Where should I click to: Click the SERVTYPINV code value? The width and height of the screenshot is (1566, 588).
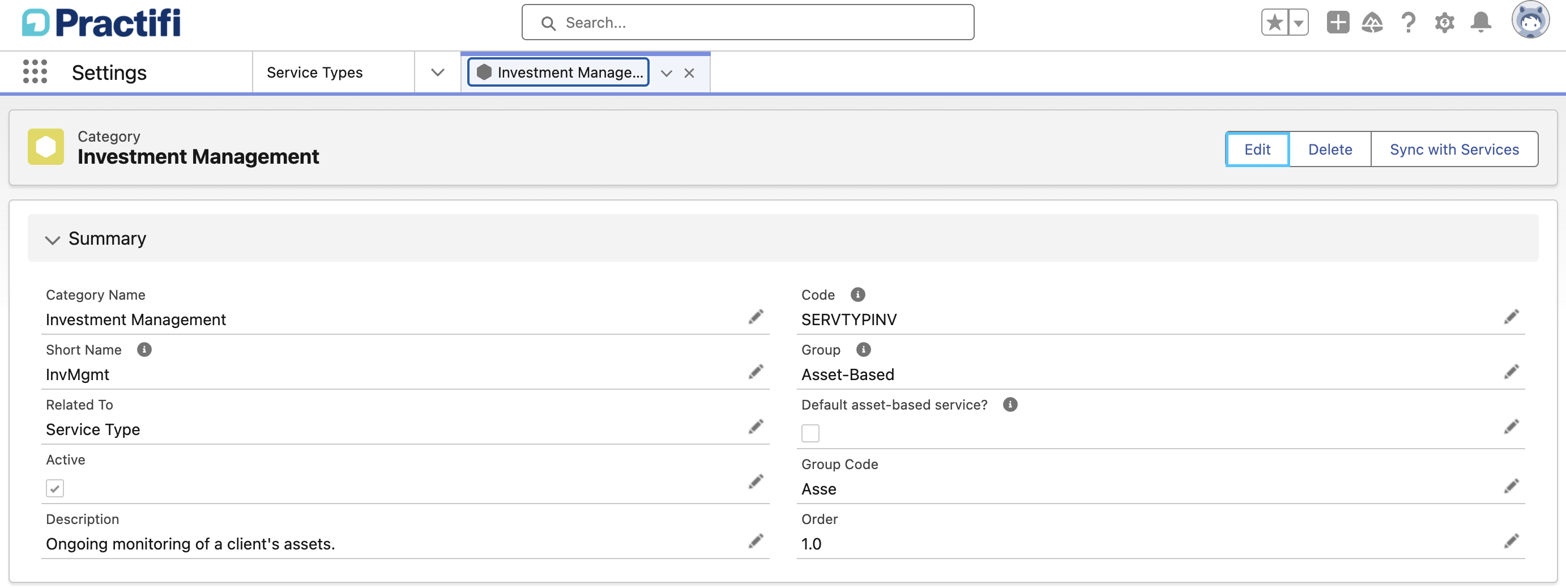pos(848,320)
